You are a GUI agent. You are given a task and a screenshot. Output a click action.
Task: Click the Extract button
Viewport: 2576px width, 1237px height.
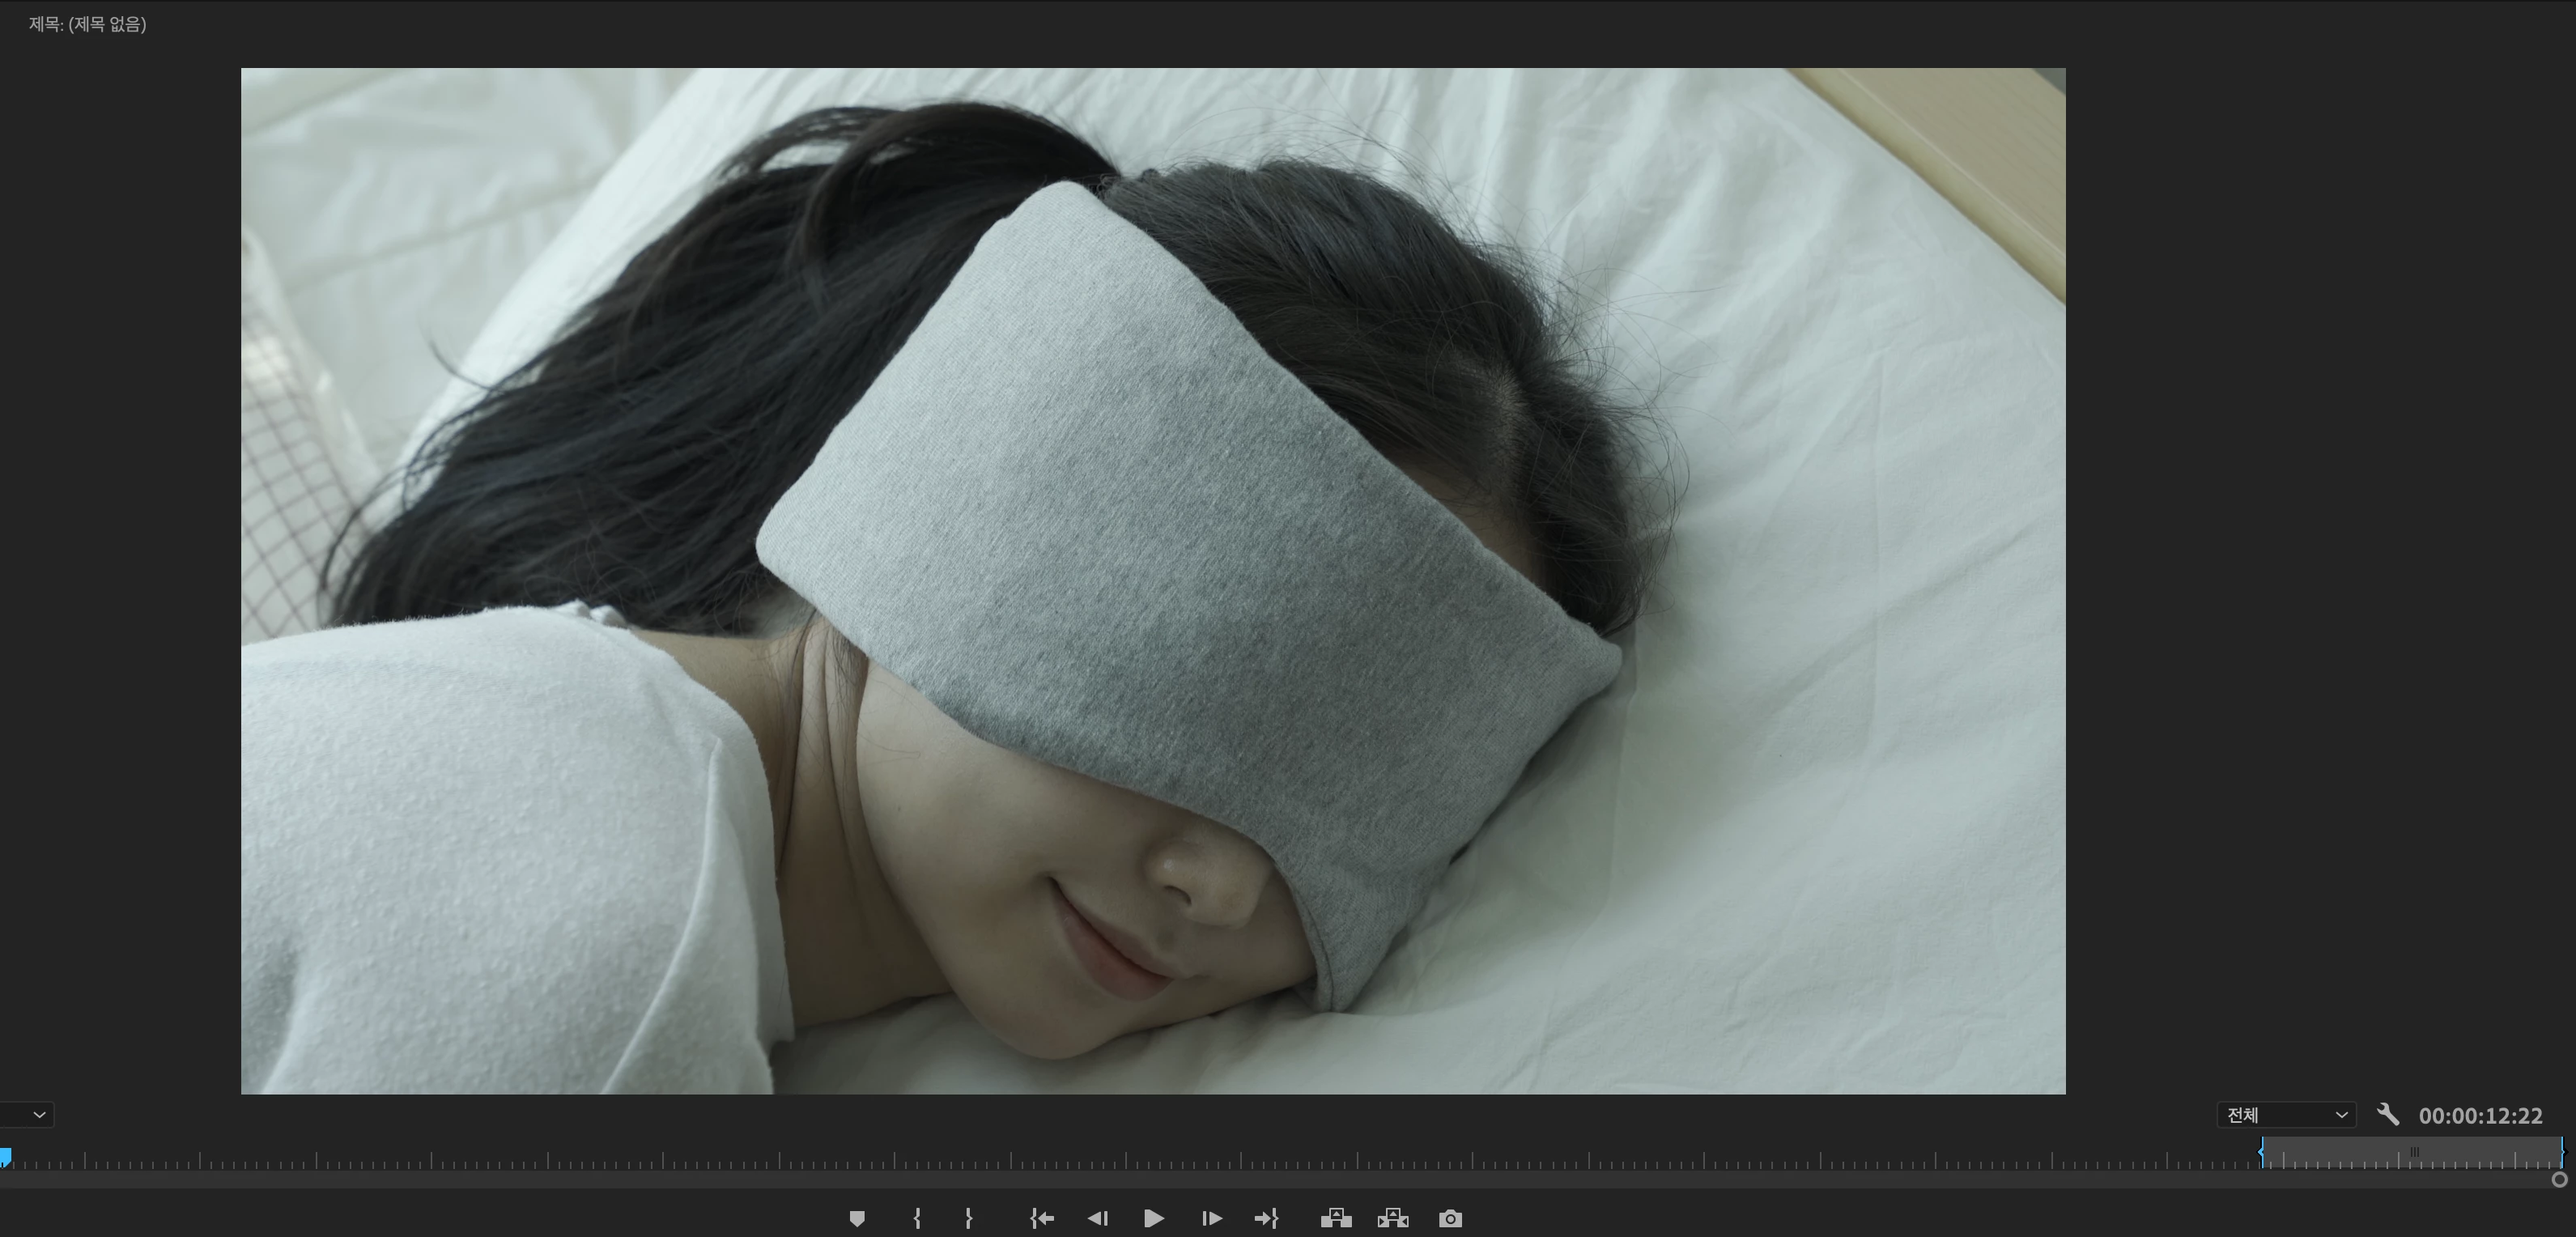[x=1393, y=1218]
